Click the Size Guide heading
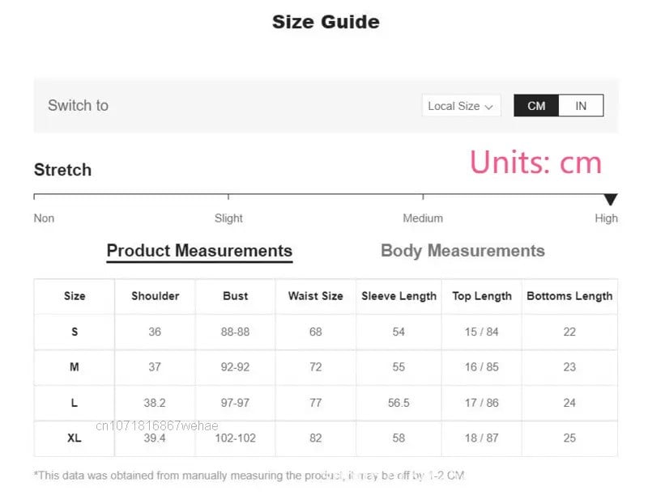The width and height of the screenshot is (648, 495). click(x=326, y=22)
